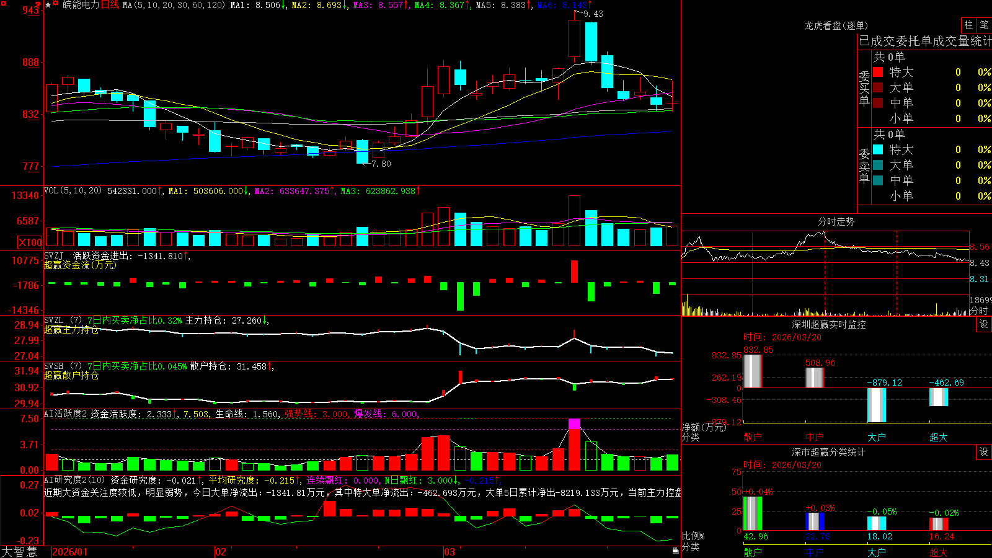Click the 超赢散户持仓 label
Viewport: 992px width, 558px height.
pos(71,376)
